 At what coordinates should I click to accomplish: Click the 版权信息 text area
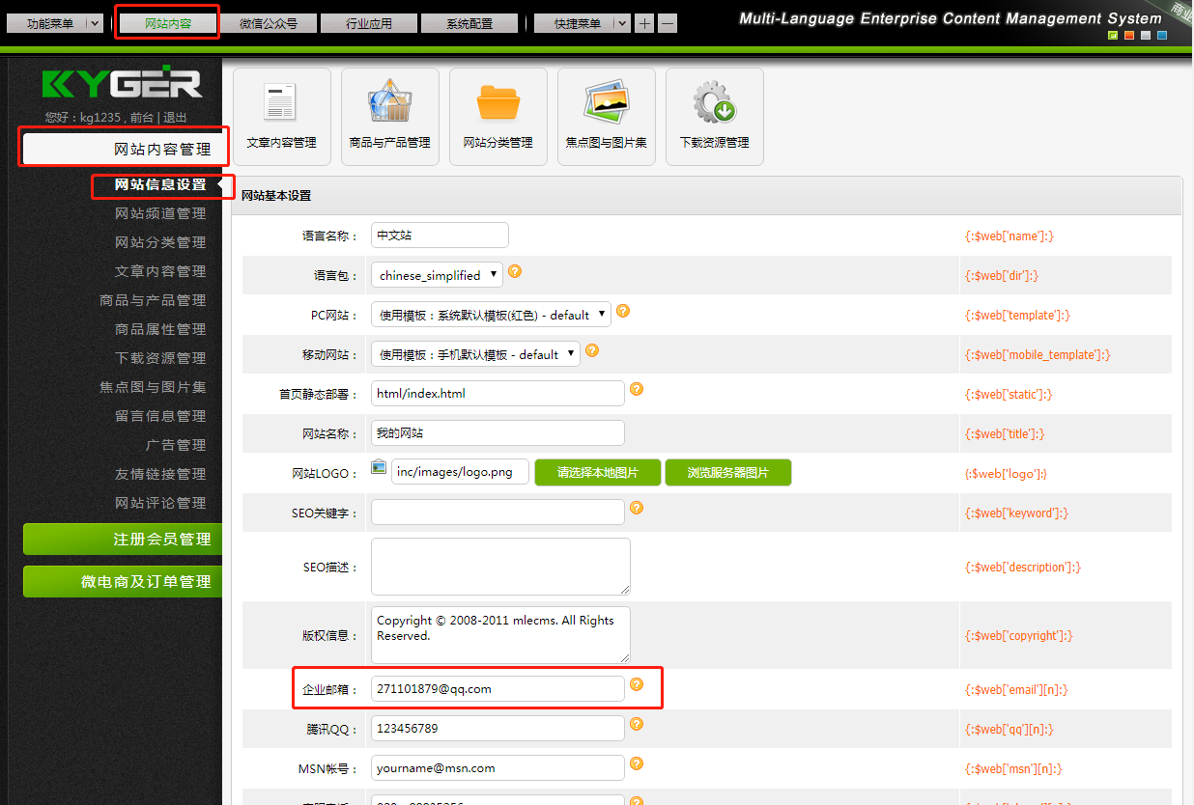[500, 634]
